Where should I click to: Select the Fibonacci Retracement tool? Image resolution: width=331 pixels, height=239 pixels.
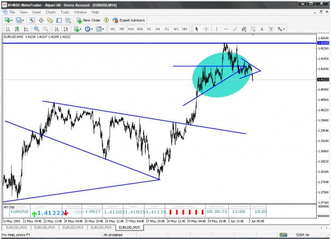[253, 29]
